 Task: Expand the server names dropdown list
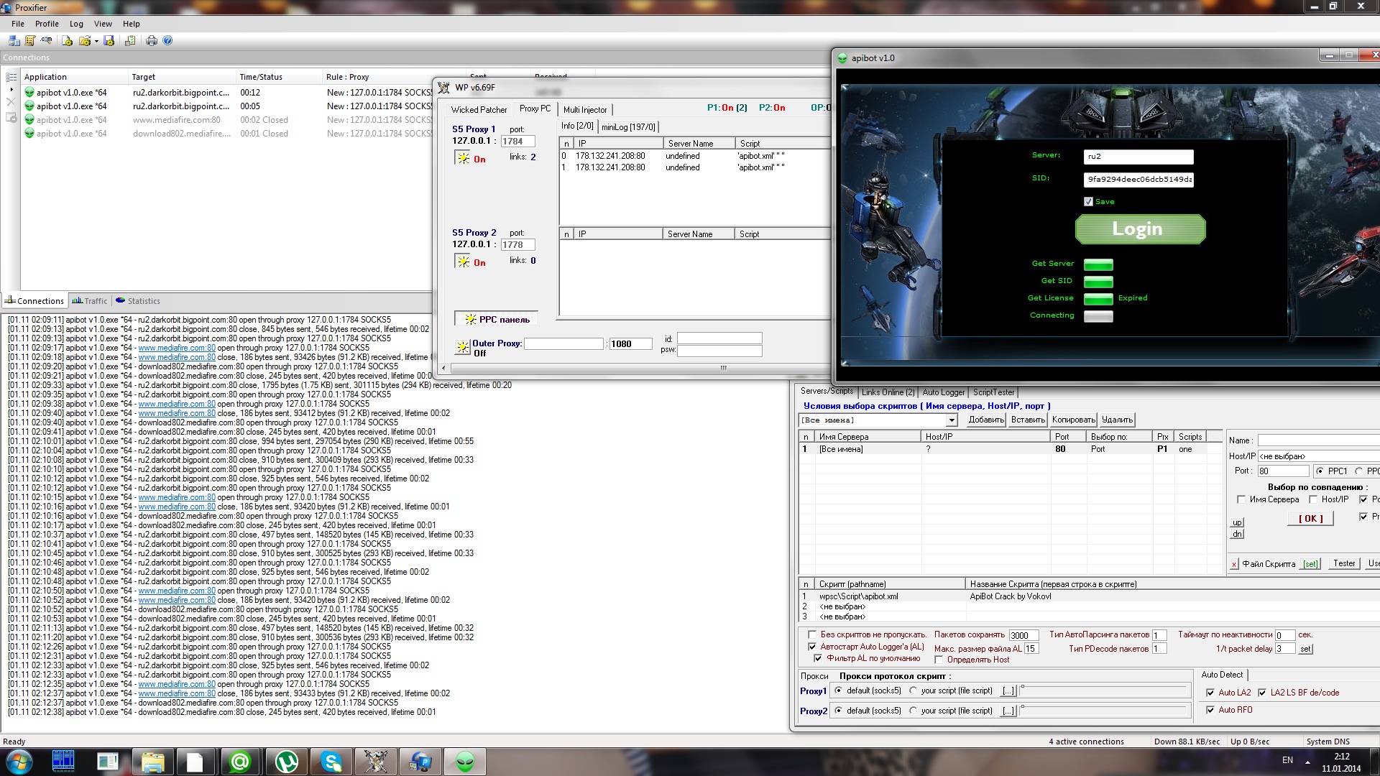pos(952,420)
